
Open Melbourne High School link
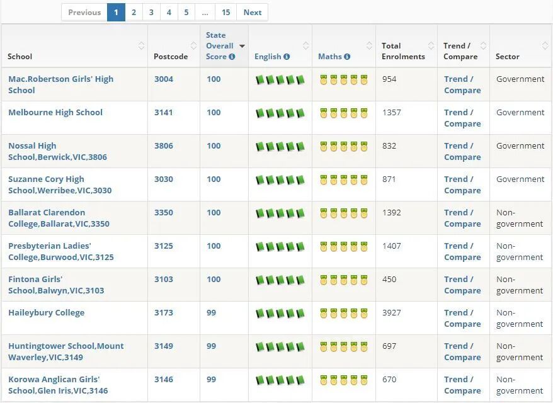pos(55,113)
